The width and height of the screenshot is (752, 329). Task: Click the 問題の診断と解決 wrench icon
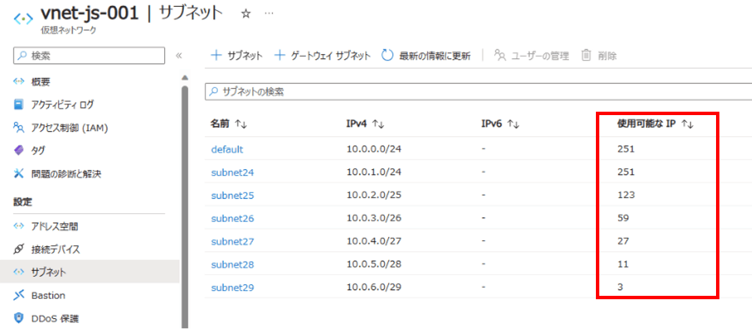[19, 173]
